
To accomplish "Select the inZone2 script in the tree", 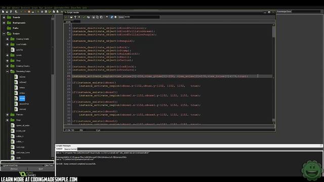I will tap(23, 82).
